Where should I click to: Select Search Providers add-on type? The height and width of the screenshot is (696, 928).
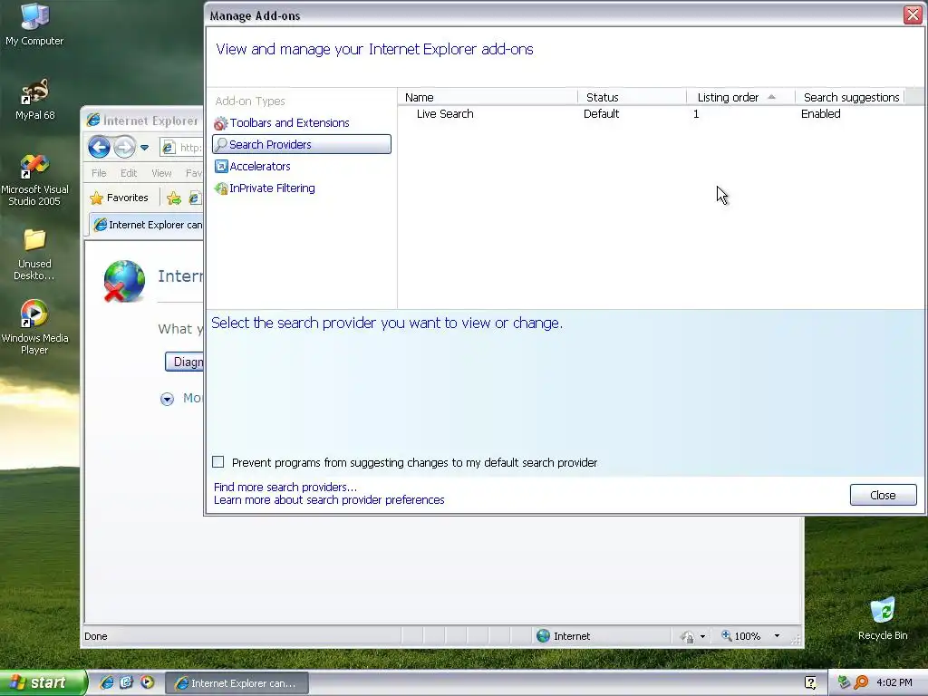[x=301, y=144]
